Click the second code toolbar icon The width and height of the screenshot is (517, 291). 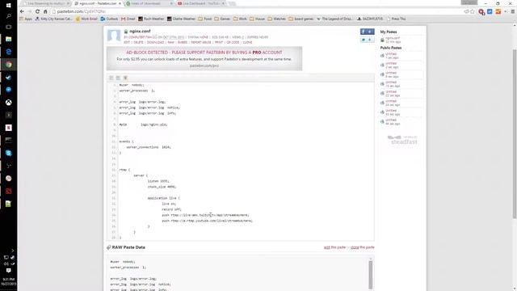(x=119, y=78)
